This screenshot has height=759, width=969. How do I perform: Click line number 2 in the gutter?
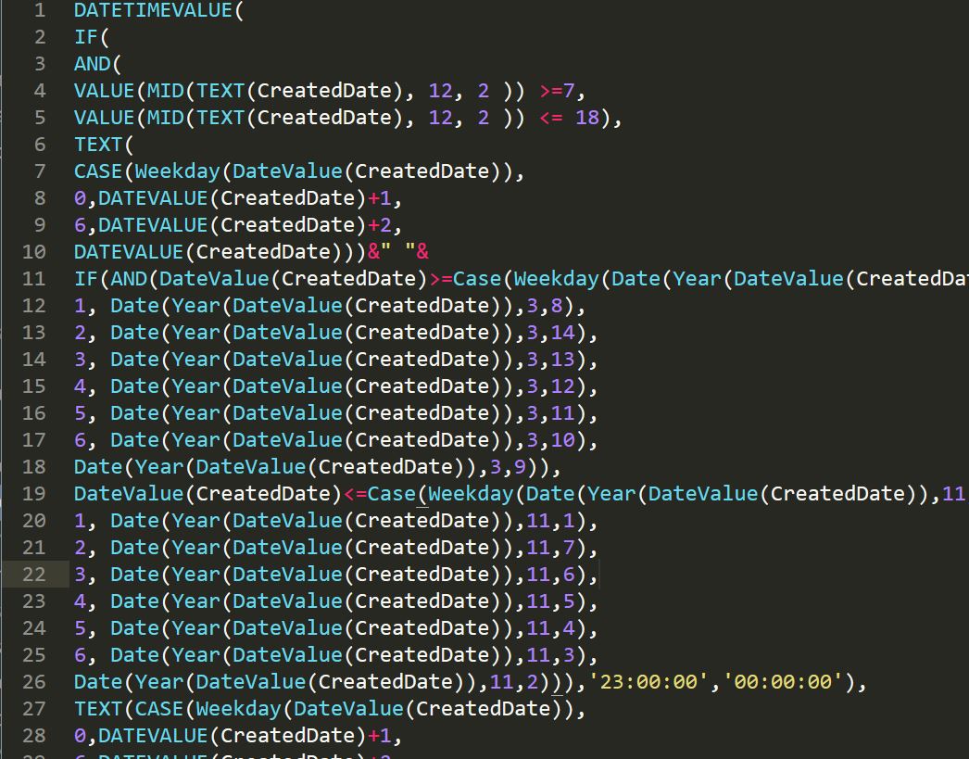[40, 37]
